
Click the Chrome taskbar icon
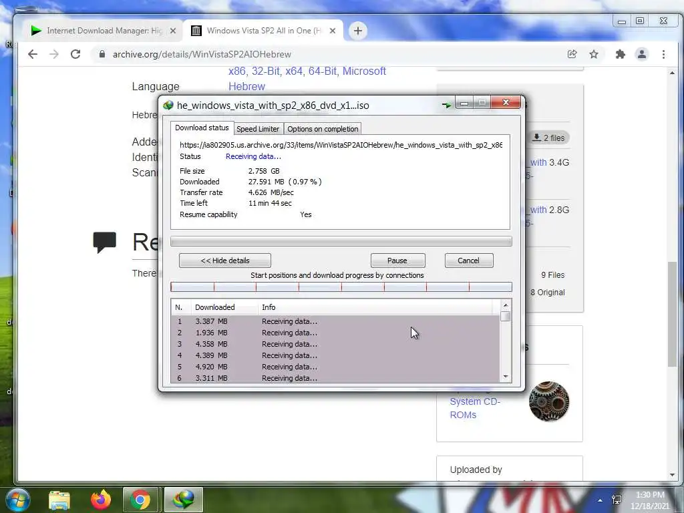coord(140,500)
